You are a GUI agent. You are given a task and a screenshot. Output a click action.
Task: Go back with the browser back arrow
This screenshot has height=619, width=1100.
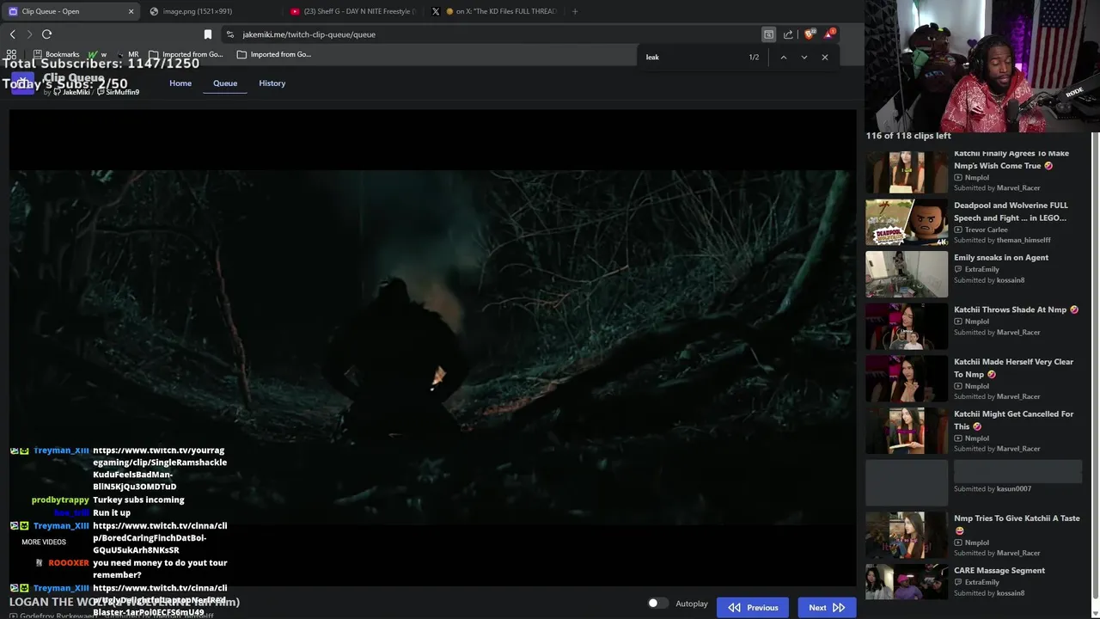pyautogui.click(x=12, y=34)
